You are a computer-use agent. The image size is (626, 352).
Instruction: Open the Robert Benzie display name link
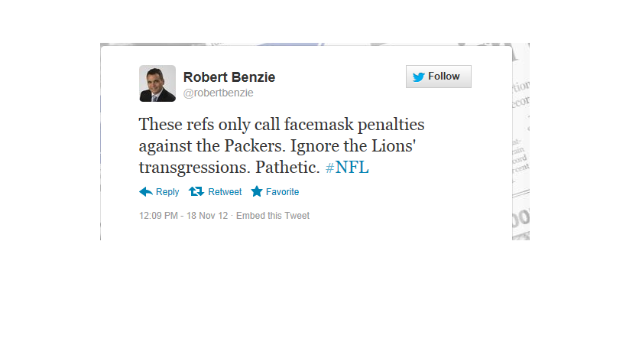pyautogui.click(x=229, y=77)
